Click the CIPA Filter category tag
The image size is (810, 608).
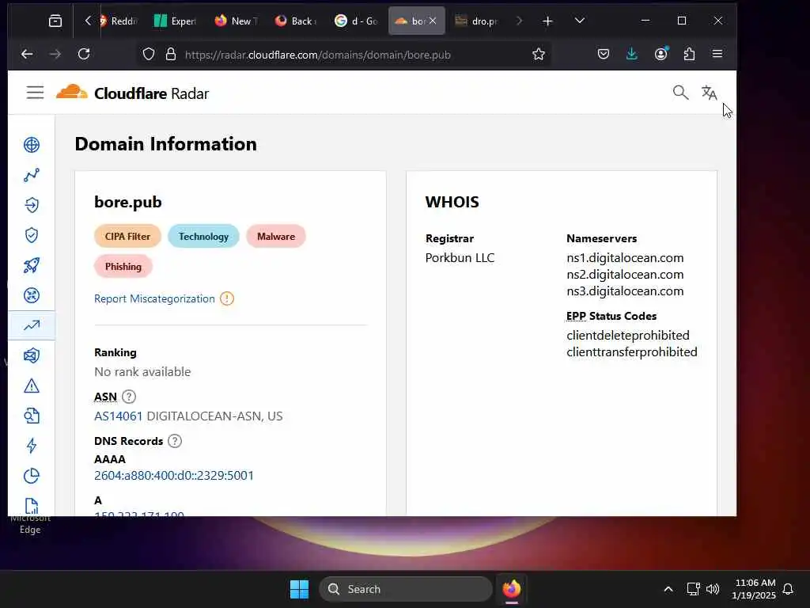(x=127, y=236)
